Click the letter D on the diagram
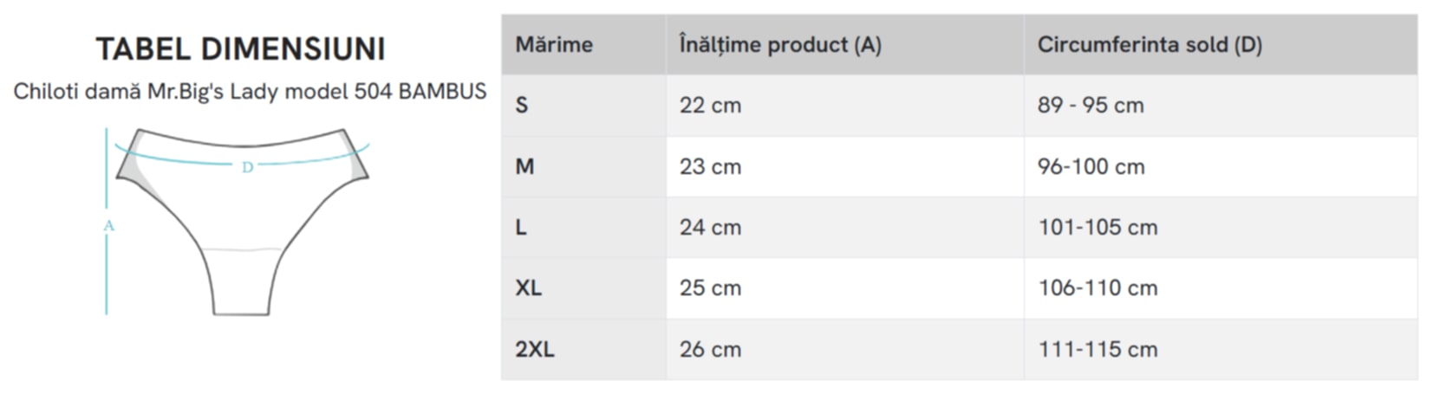Image resolution: width=1433 pixels, height=394 pixels. coord(247,167)
